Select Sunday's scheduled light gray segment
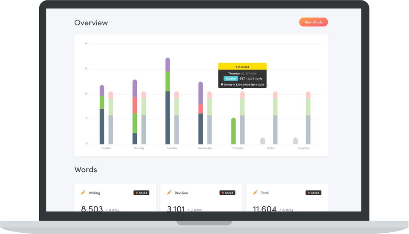The image size is (409, 234). click(111, 130)
